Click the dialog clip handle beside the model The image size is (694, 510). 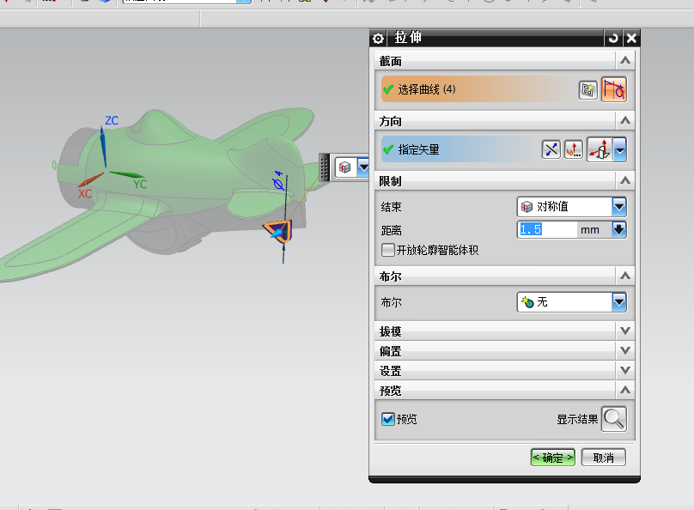click(x=322, y=166)
